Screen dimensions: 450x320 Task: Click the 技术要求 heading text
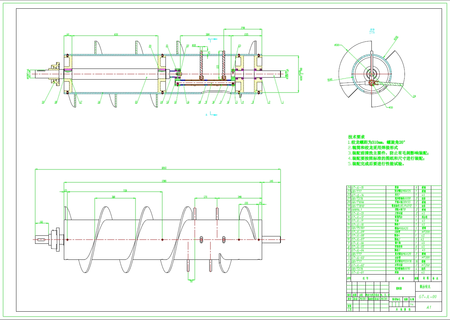click(356, 137)
